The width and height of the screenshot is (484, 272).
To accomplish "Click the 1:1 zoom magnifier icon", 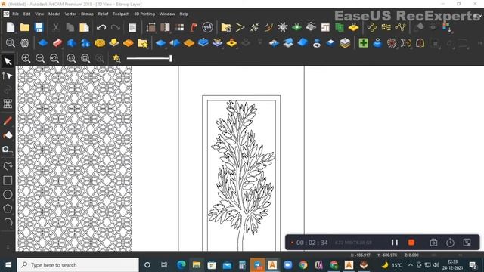I will click(x=71, y=58).
